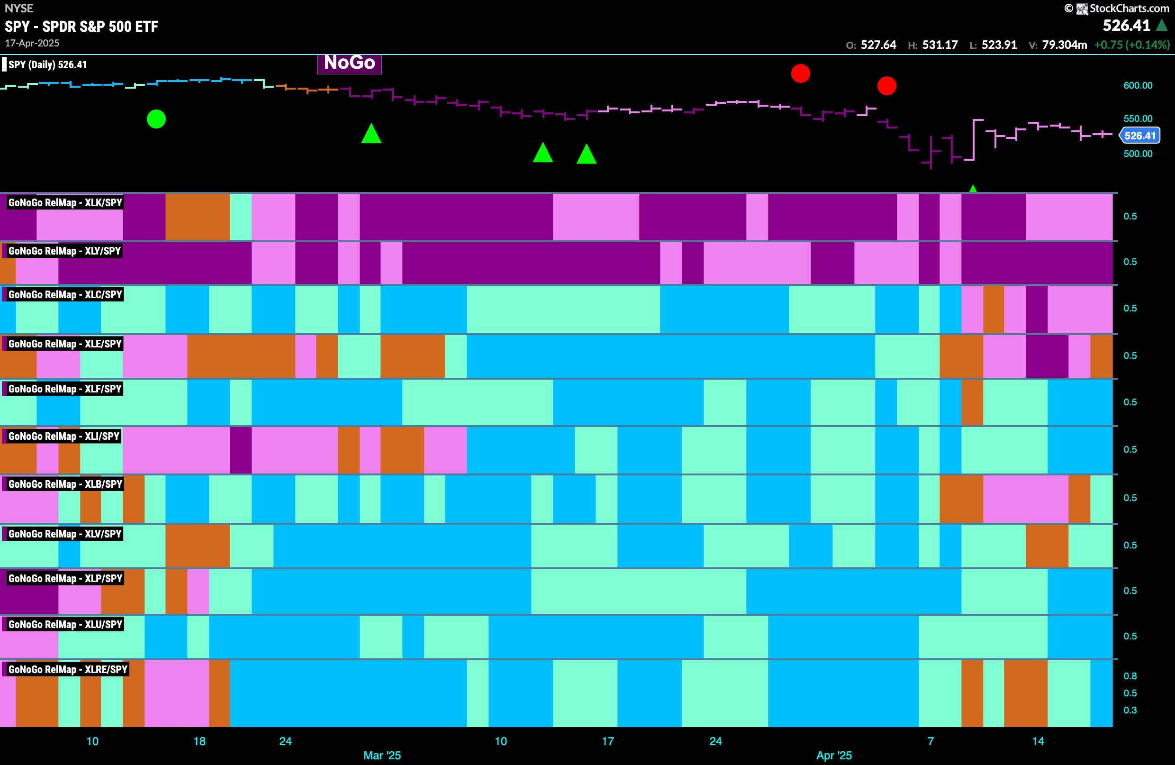Image resolution: width=1175 pixels, height=765 pixels.
Task: Click the 500.00 price axis label
Action: [1138, 154]
